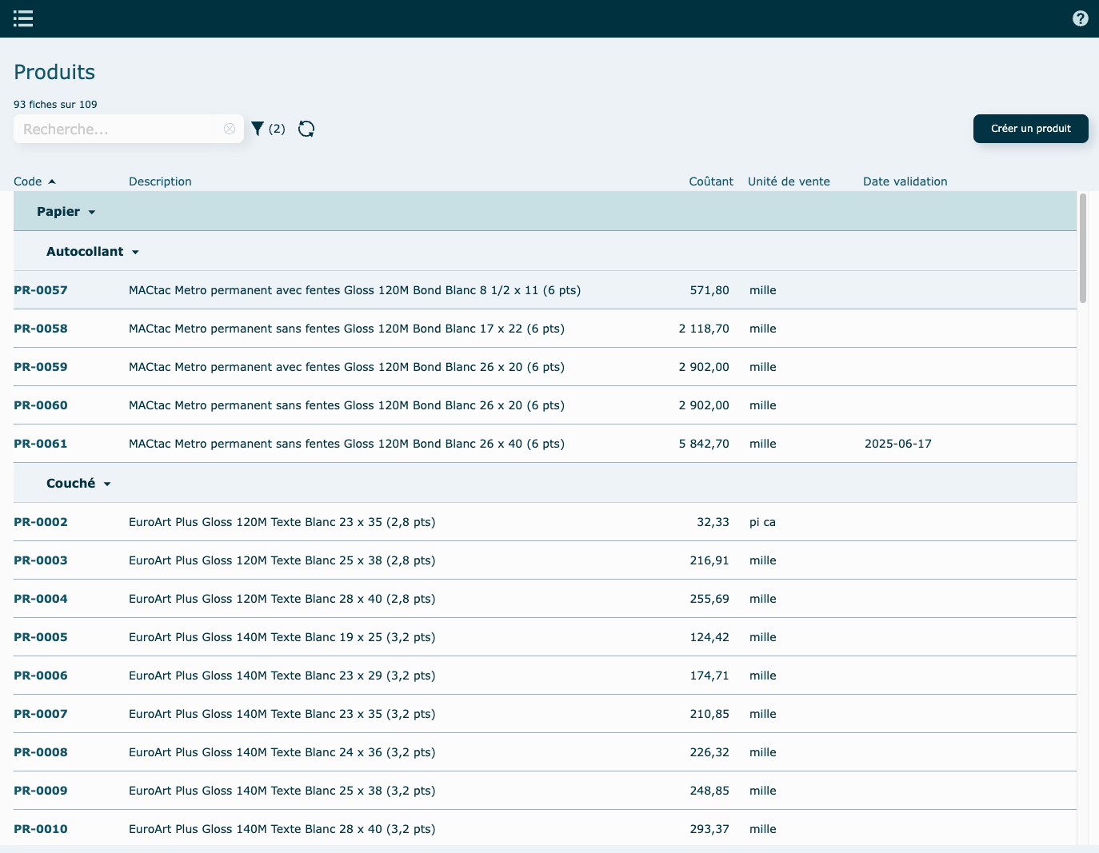
Task: Click the Code column sort arrow
Action: [52, 181]
